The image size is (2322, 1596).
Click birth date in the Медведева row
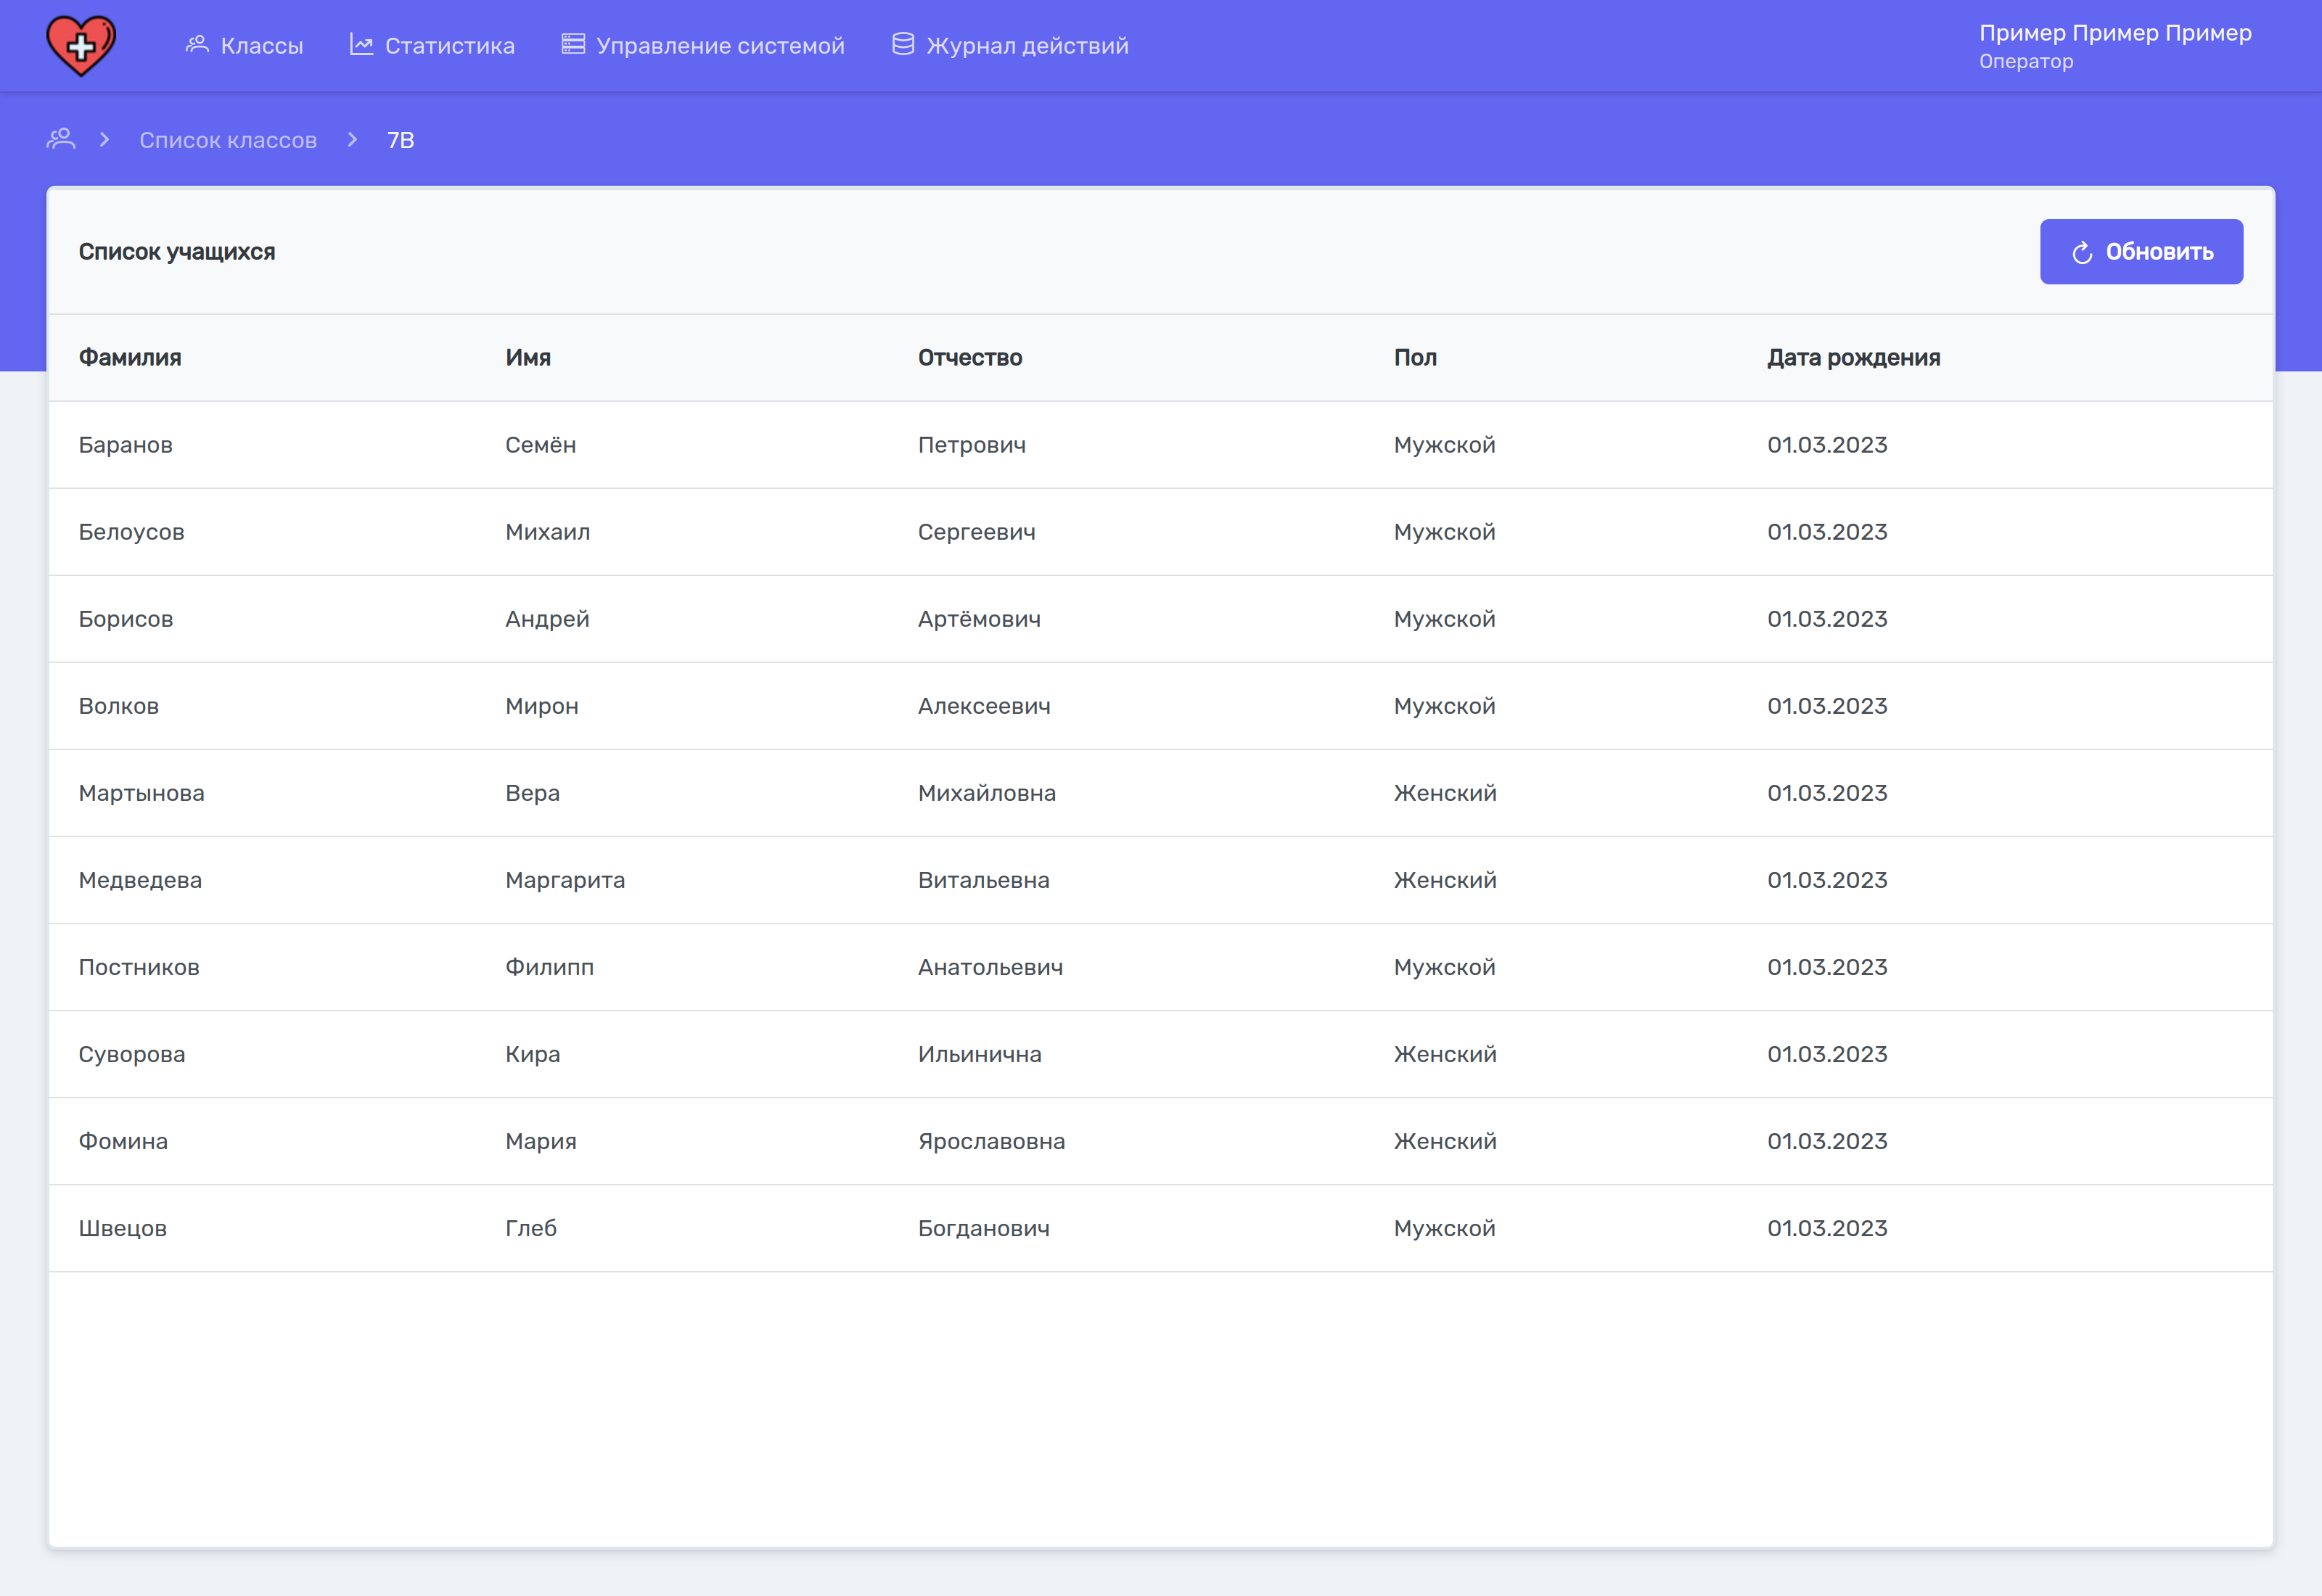[1828, 880]
